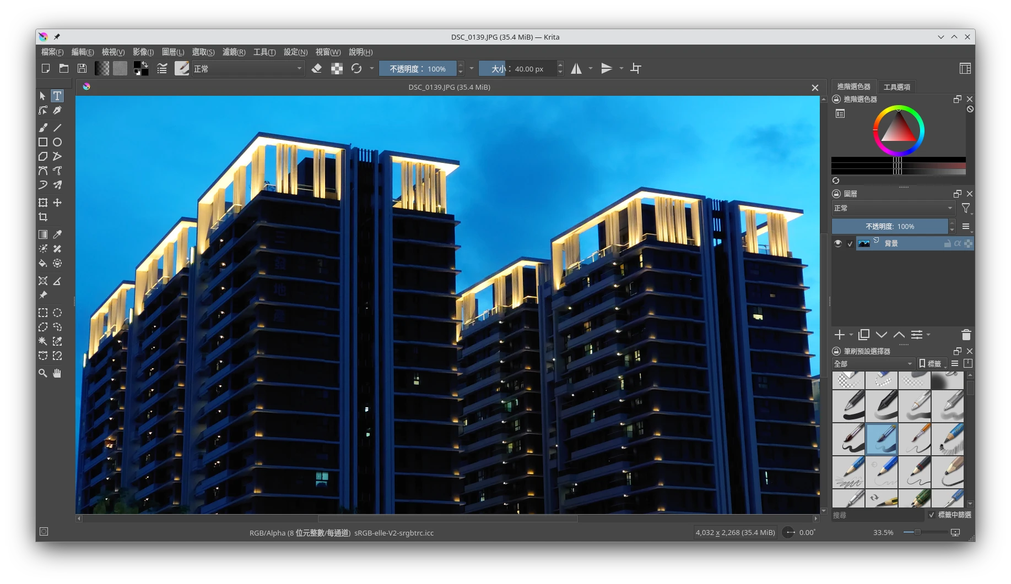The width and height of the screenshot is (1011, 584).
Task: Select the Ellipse shape tool
Action: point(57,142)
